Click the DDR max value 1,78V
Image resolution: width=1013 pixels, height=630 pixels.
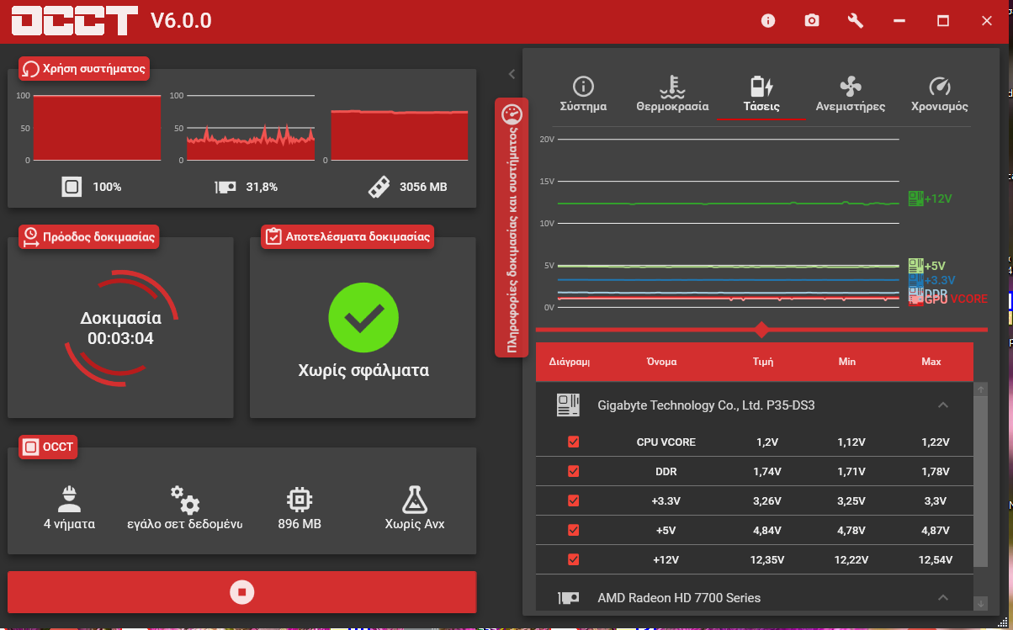click(x=935, y=471)
